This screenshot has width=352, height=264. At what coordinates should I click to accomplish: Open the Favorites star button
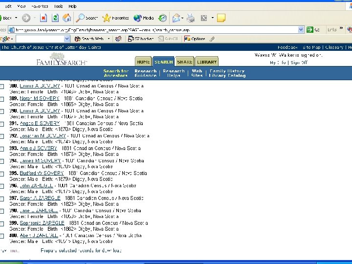[115, 18]
